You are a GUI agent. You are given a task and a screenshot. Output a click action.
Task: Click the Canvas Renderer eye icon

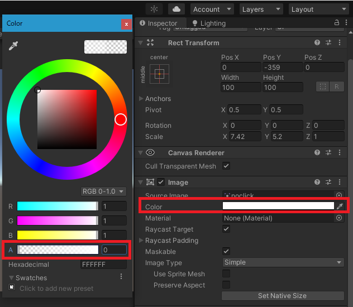(x=150, y=153)
